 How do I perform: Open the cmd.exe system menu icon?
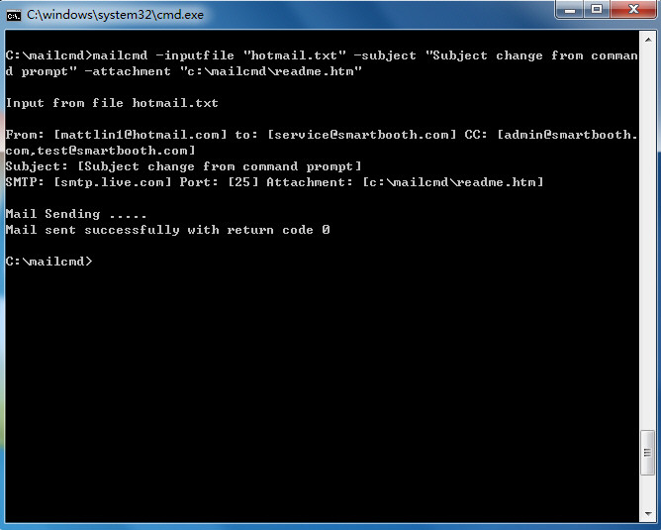pyautogui.click(x=14, y=16)
